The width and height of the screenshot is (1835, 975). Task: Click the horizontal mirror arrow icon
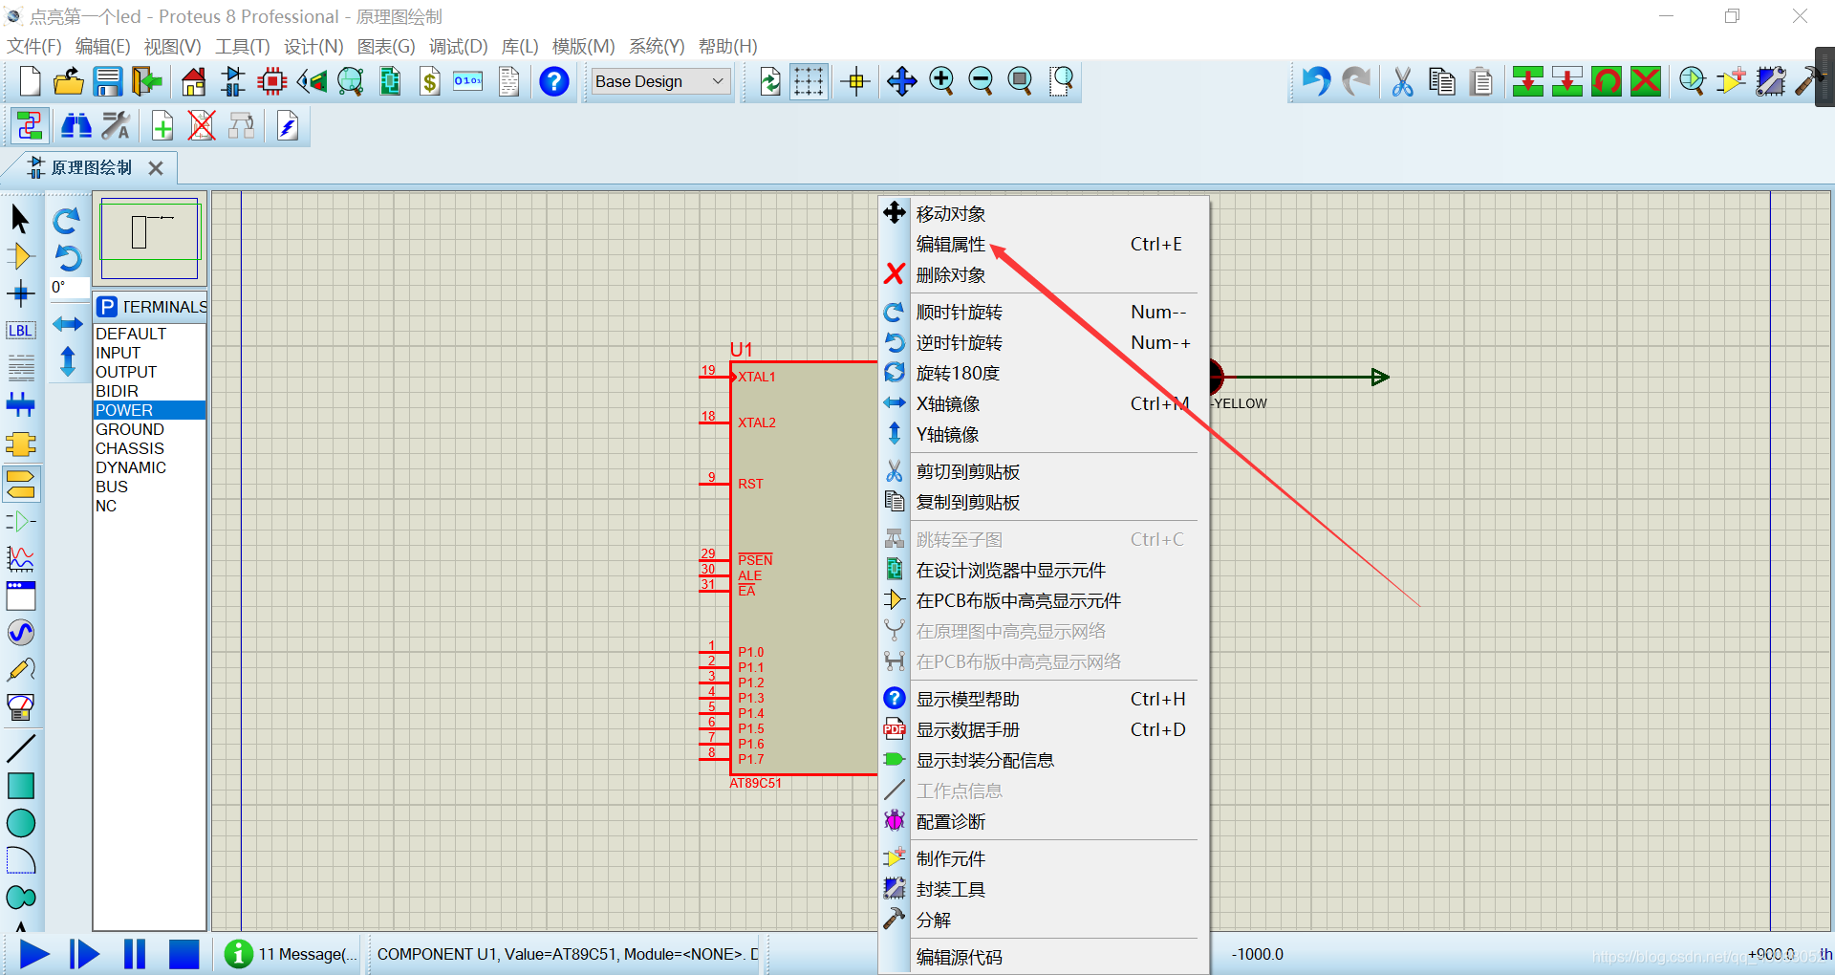[67, 324]
